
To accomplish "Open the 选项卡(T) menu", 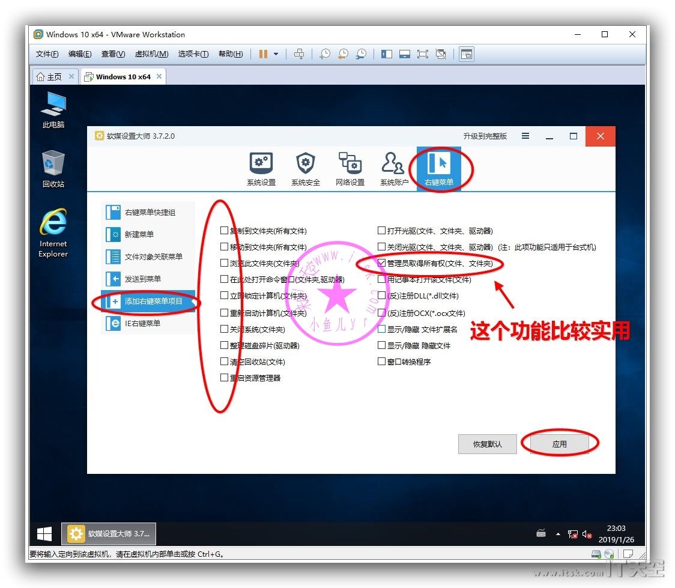I will (193, 54).
